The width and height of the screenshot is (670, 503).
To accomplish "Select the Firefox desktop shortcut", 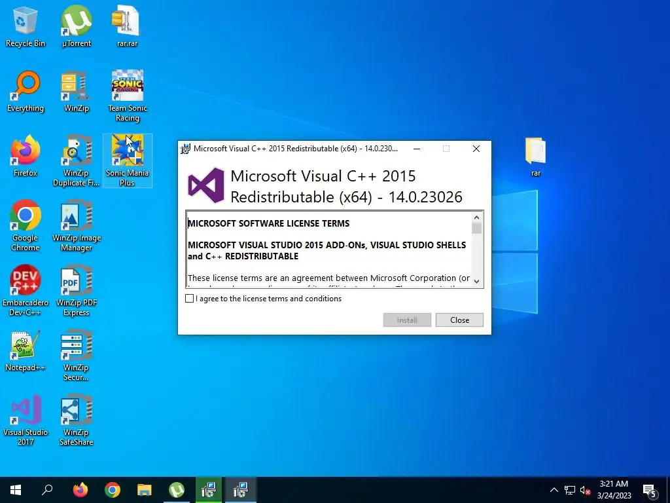I will 26,157.
